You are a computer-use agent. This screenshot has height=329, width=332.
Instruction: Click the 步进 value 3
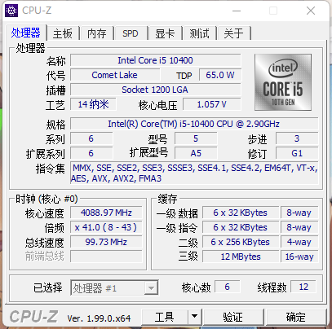tap(297, 138)
